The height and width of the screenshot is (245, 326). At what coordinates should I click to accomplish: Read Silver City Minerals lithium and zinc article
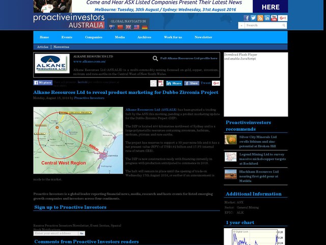click(258, 142)
